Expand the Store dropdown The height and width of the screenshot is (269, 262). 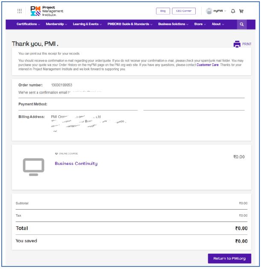point(200,24)
